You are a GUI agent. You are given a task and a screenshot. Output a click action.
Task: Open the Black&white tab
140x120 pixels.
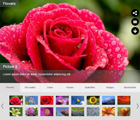point(130,88)
